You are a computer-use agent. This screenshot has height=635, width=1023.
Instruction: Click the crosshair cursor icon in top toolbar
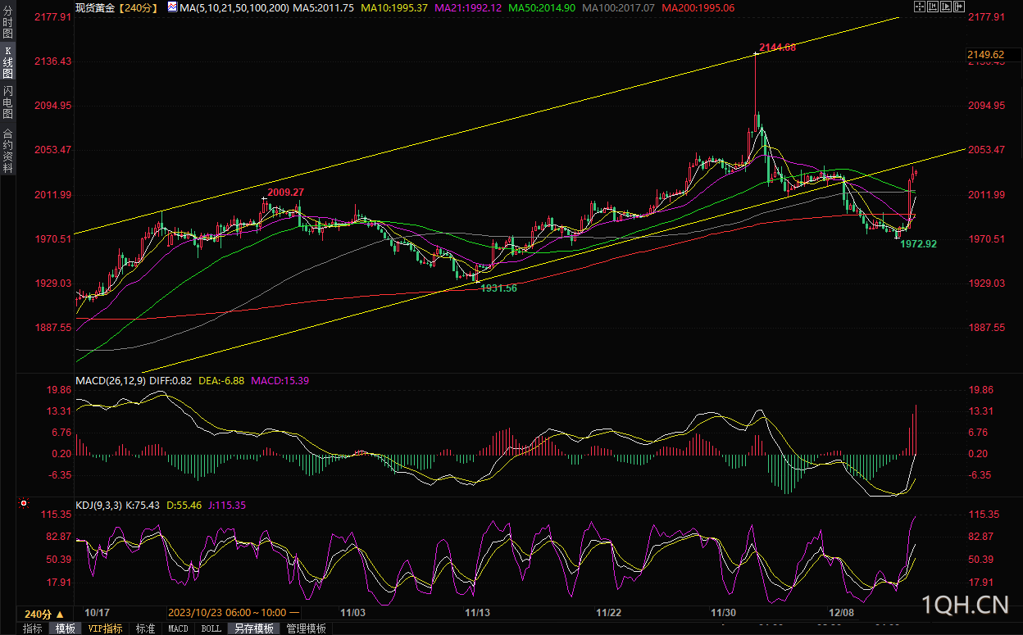[920, 7]
